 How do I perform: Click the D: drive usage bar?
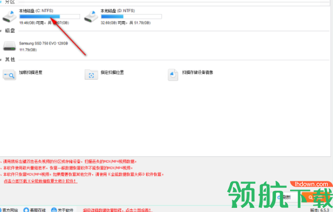click(131, 16)
